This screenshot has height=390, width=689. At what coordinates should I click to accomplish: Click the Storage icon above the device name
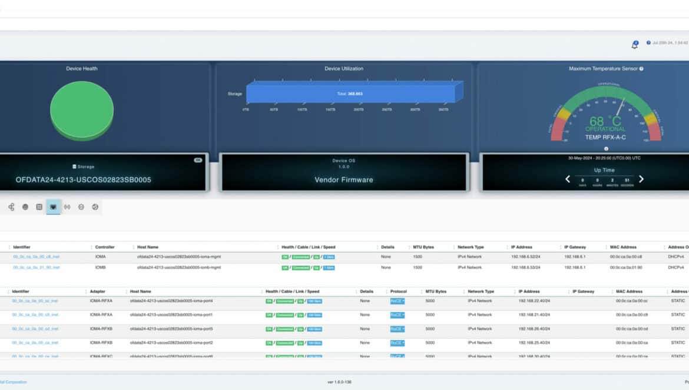tap(74, 166)
